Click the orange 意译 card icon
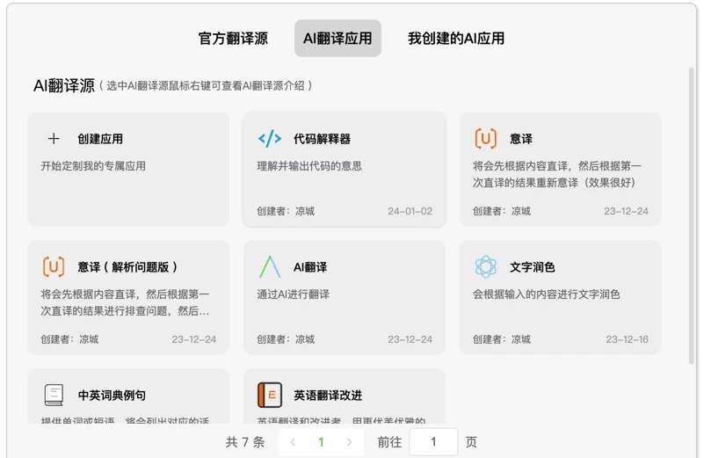Screen dimensions: 704x458 [485, 139]
